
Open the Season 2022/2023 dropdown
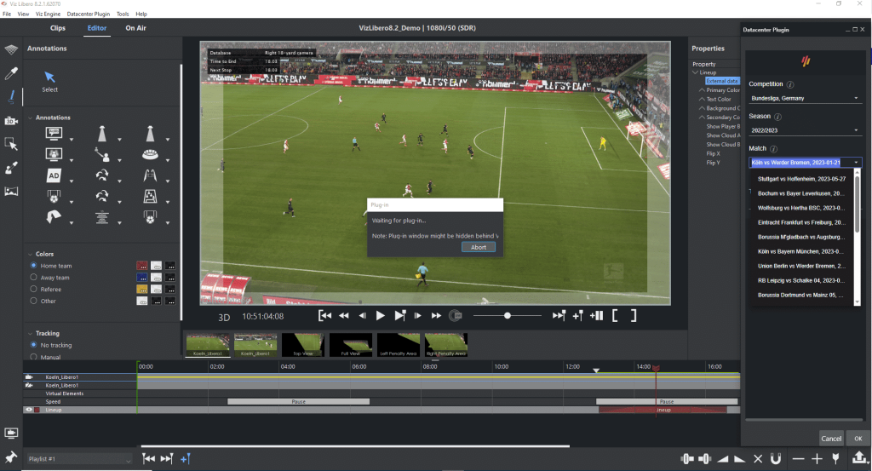(x=805, y=130)
